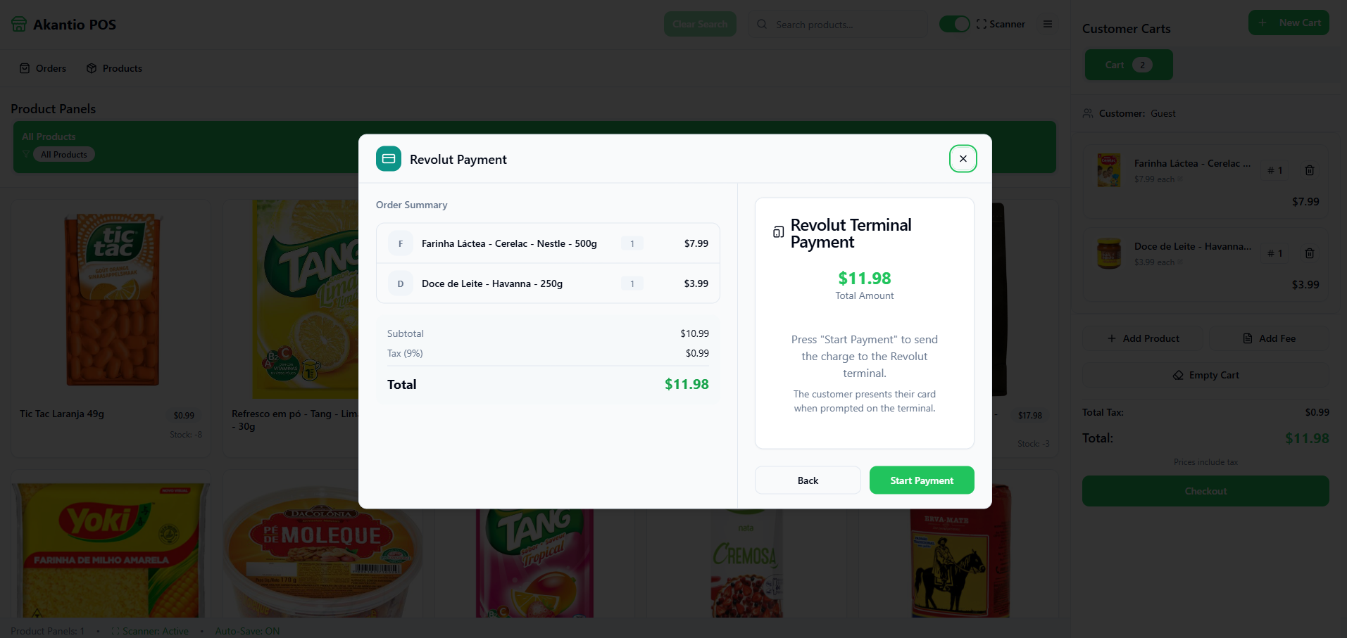Viewport: 1347px width, 638px height.
Task: Empty the current cart
Action: (1205, 375)
